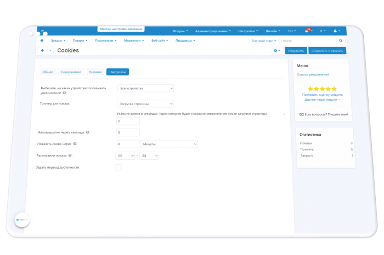Viewport: 384px width, 255px height.
Task: Open the gear settings menu near Сохранить
Action: [277, 50]
